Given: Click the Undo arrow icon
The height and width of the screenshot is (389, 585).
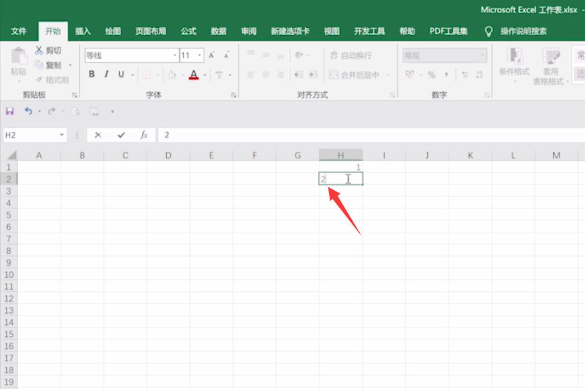Looking at the screenshot, I should [28, 111].
